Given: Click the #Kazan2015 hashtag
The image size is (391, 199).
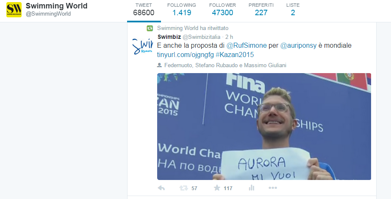Looking at the screenshot, I should 235,55.
